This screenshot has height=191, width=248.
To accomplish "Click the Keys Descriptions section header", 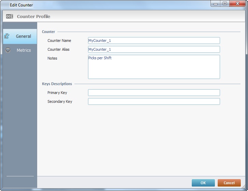I will pos(57,84).
